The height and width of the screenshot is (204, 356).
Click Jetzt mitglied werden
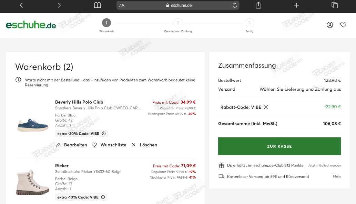pos(324,165)
